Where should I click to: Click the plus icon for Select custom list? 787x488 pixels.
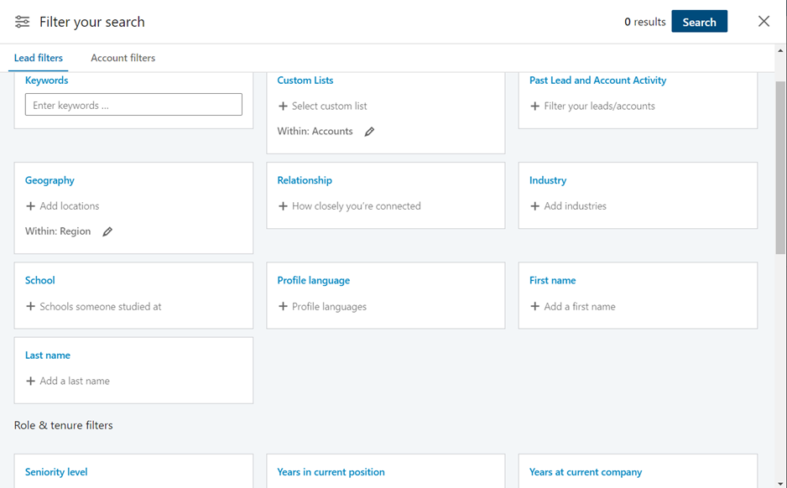283,106
